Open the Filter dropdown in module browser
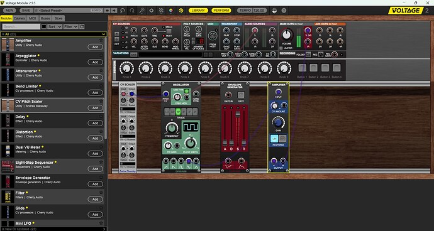 click(x=71, y=26)
